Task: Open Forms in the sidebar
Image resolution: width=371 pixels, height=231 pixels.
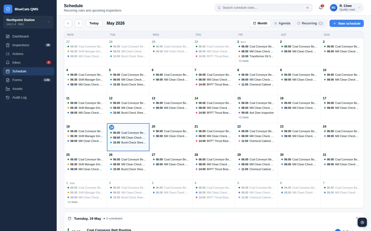Action: [28, 80]
